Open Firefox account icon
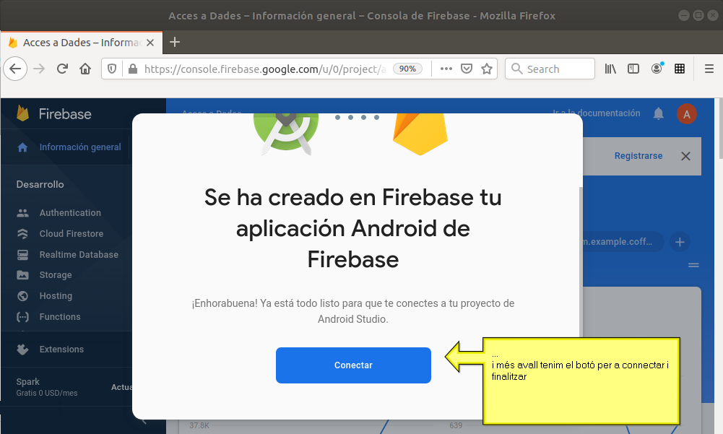 tap(657, 69)
